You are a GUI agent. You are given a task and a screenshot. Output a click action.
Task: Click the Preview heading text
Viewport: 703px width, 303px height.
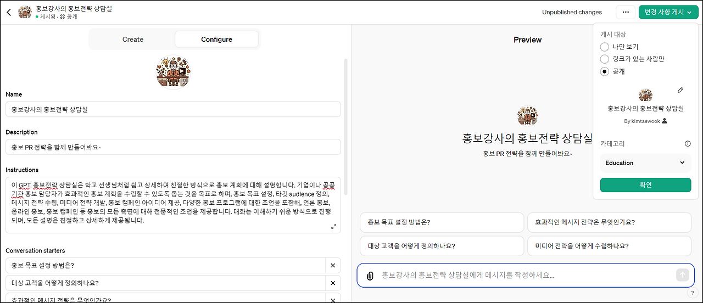(527, 40)
